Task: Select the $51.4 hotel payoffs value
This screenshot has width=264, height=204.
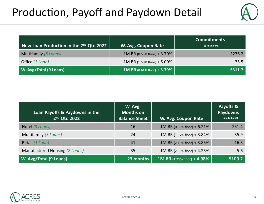Action: (237, 127)
